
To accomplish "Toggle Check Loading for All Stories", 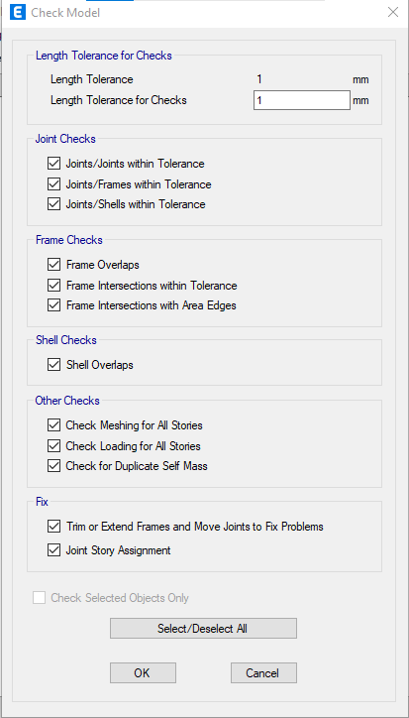I will click(54, 445).
